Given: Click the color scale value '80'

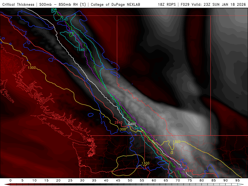Looking at the screenshot, I should [x=201, y=180].
